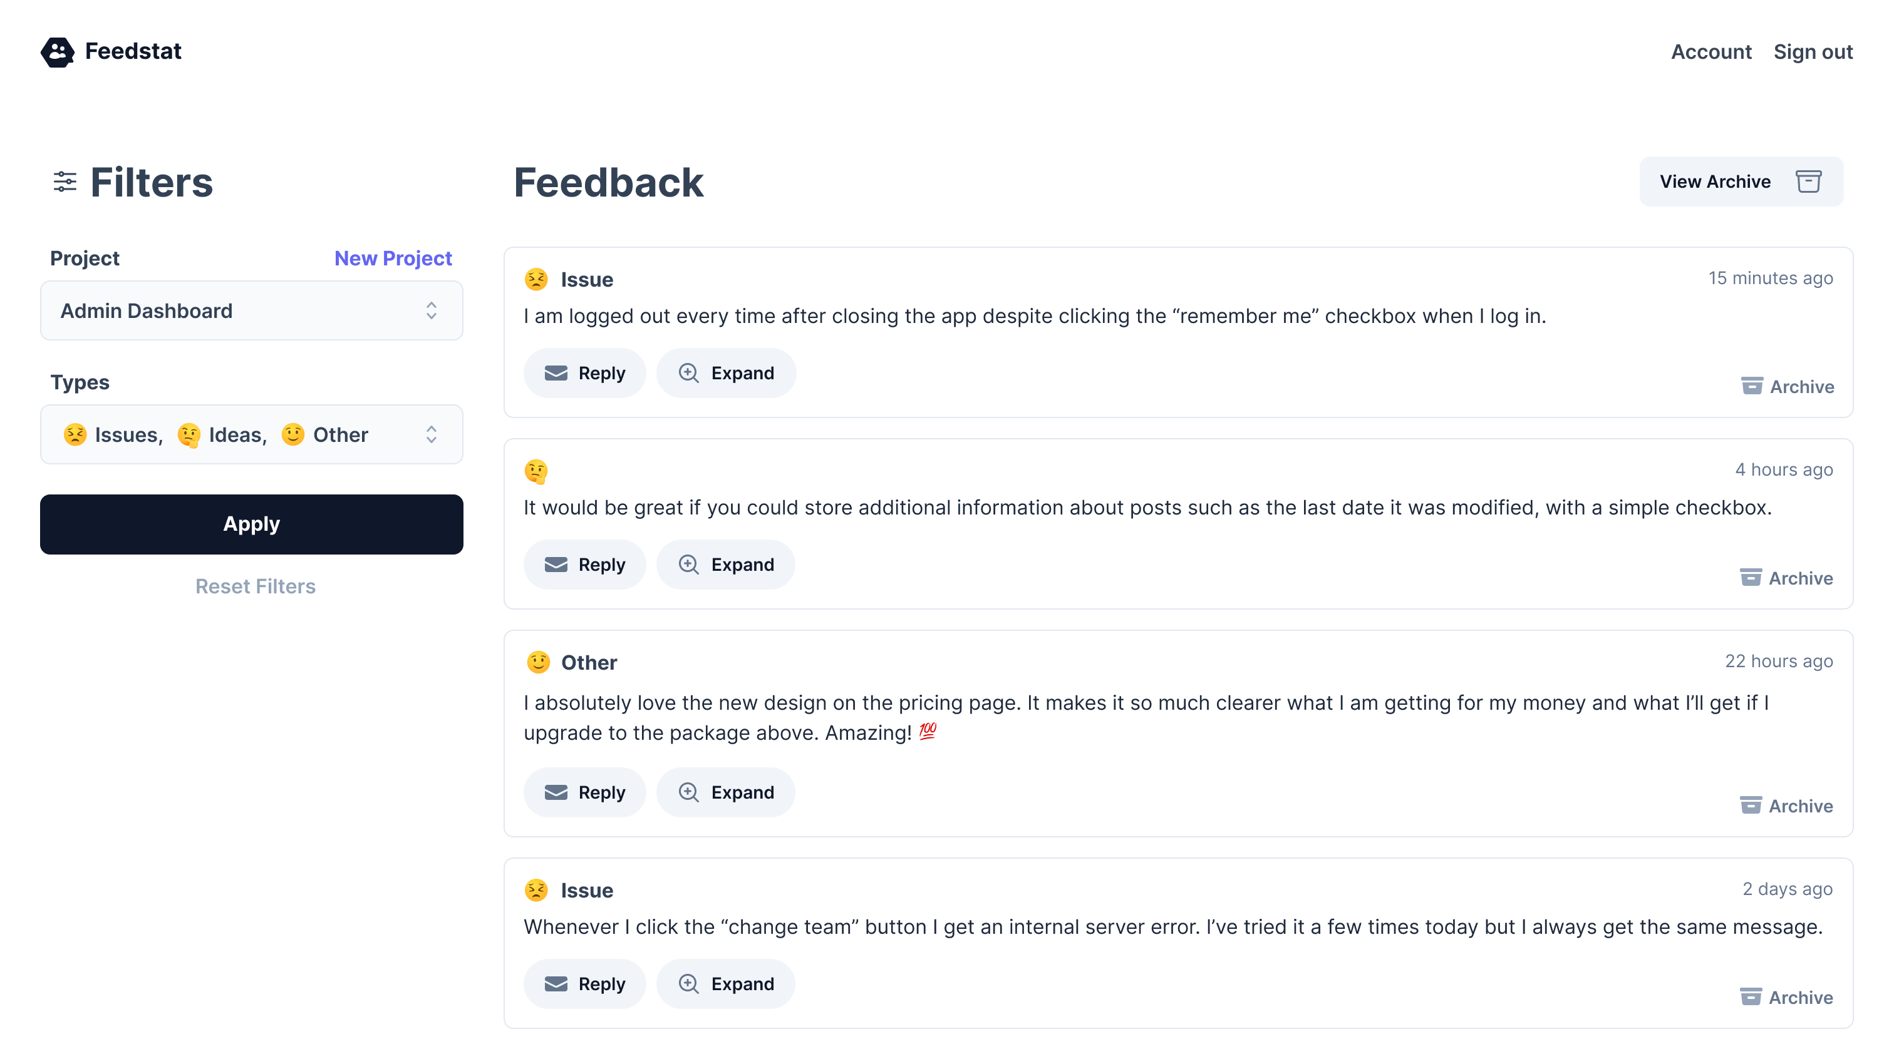
Task: Click the archive box icon in View Archive
Action: coord(1808,182)
